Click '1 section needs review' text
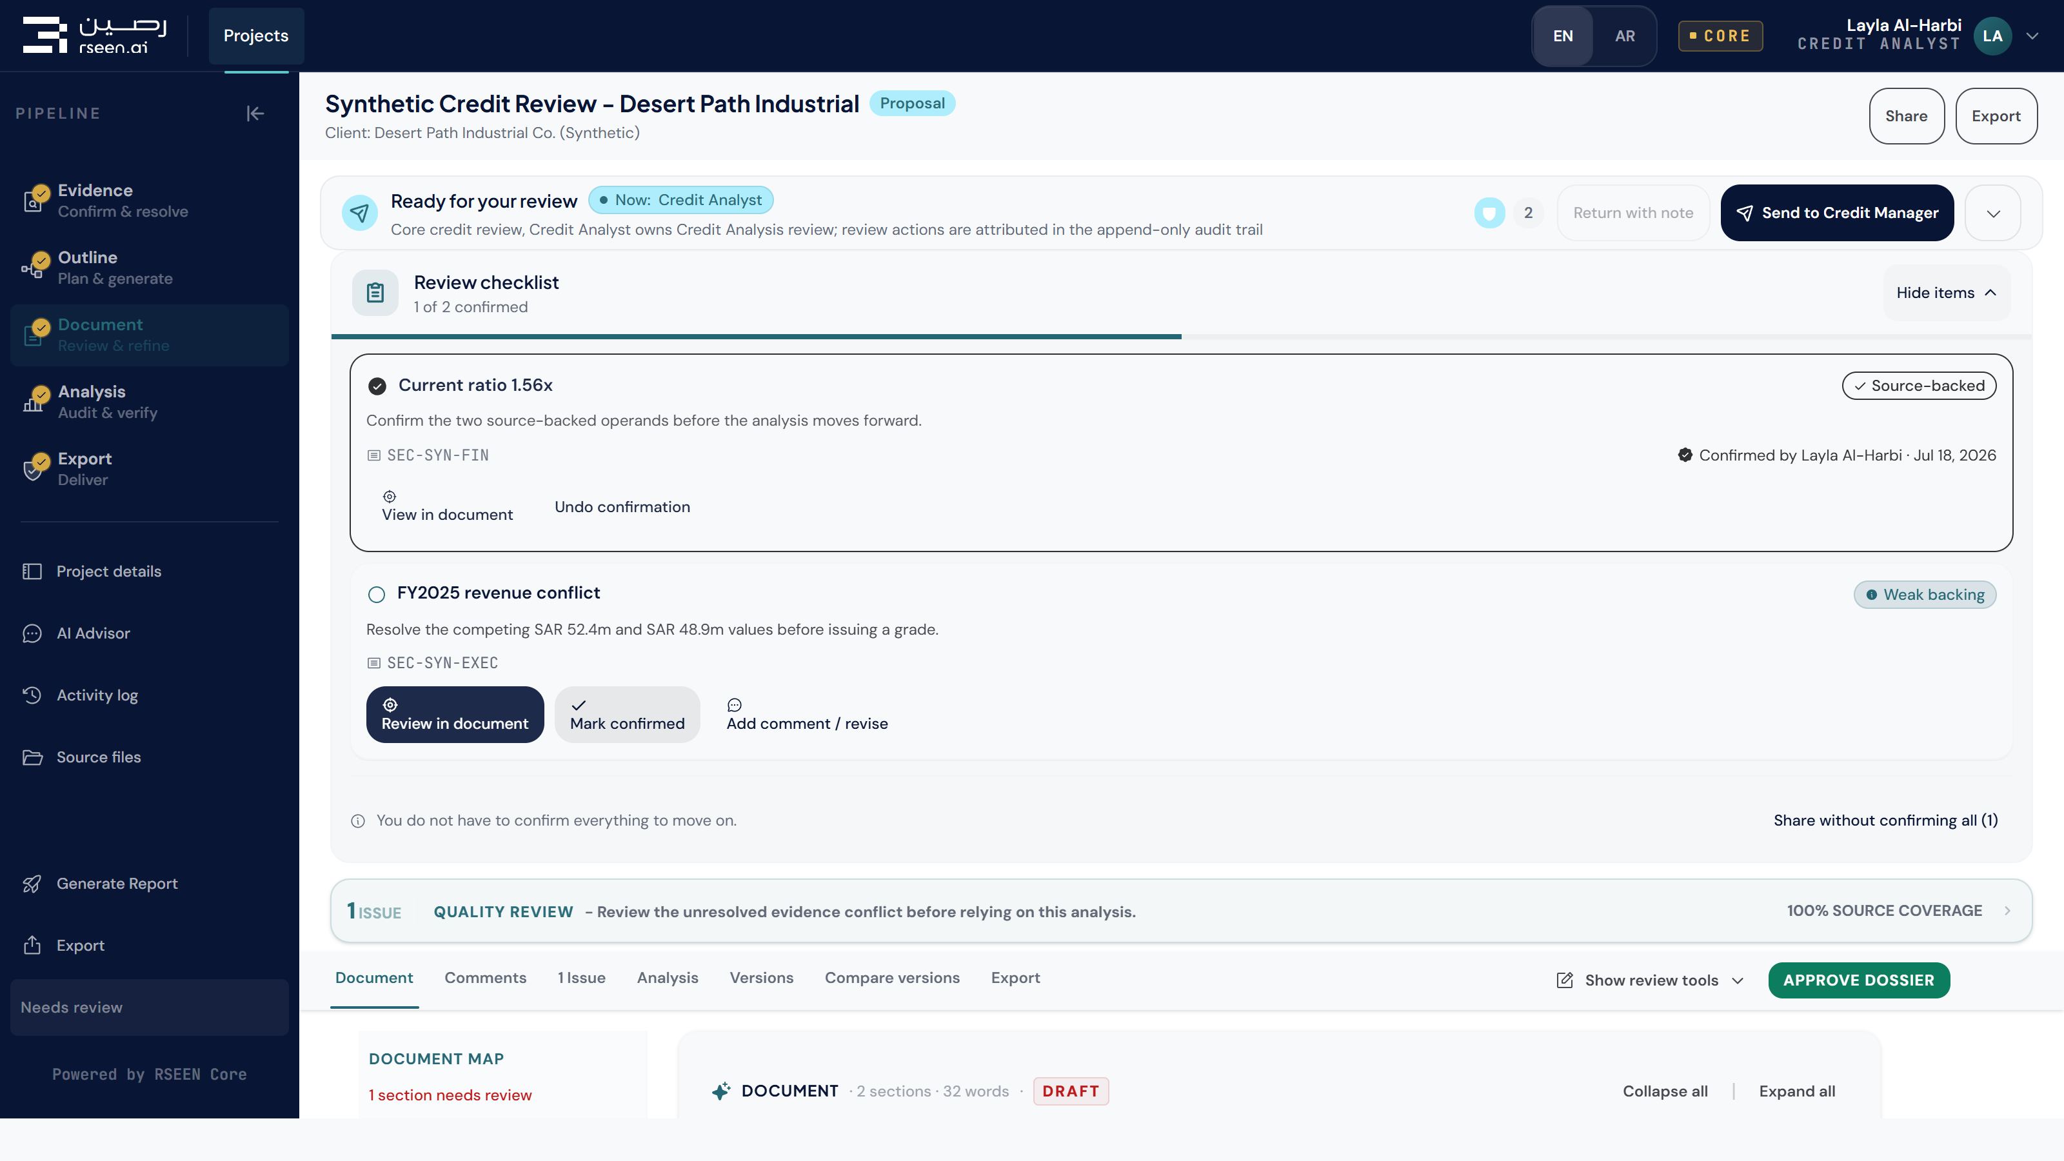This screenshot has height=1161, width=2064. 450,1095
